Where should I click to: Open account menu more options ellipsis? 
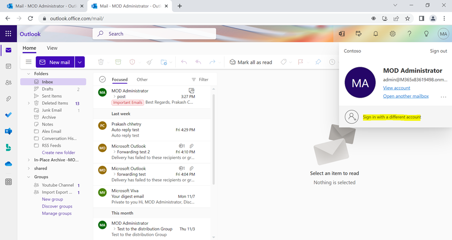(x=443, y=97)
